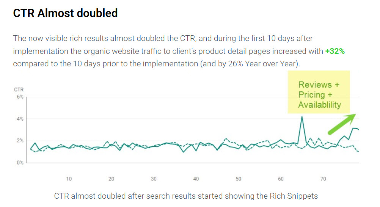Viewport: 380px width, 207px height.
Task: Click the CTR y-axis title
Action: (x=19, y=90)
